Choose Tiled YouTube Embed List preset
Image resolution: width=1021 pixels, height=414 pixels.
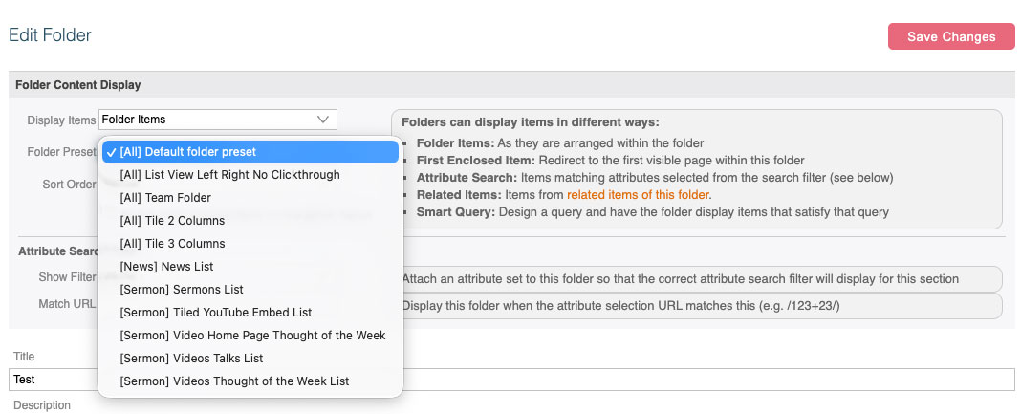[x=215, y=313]
